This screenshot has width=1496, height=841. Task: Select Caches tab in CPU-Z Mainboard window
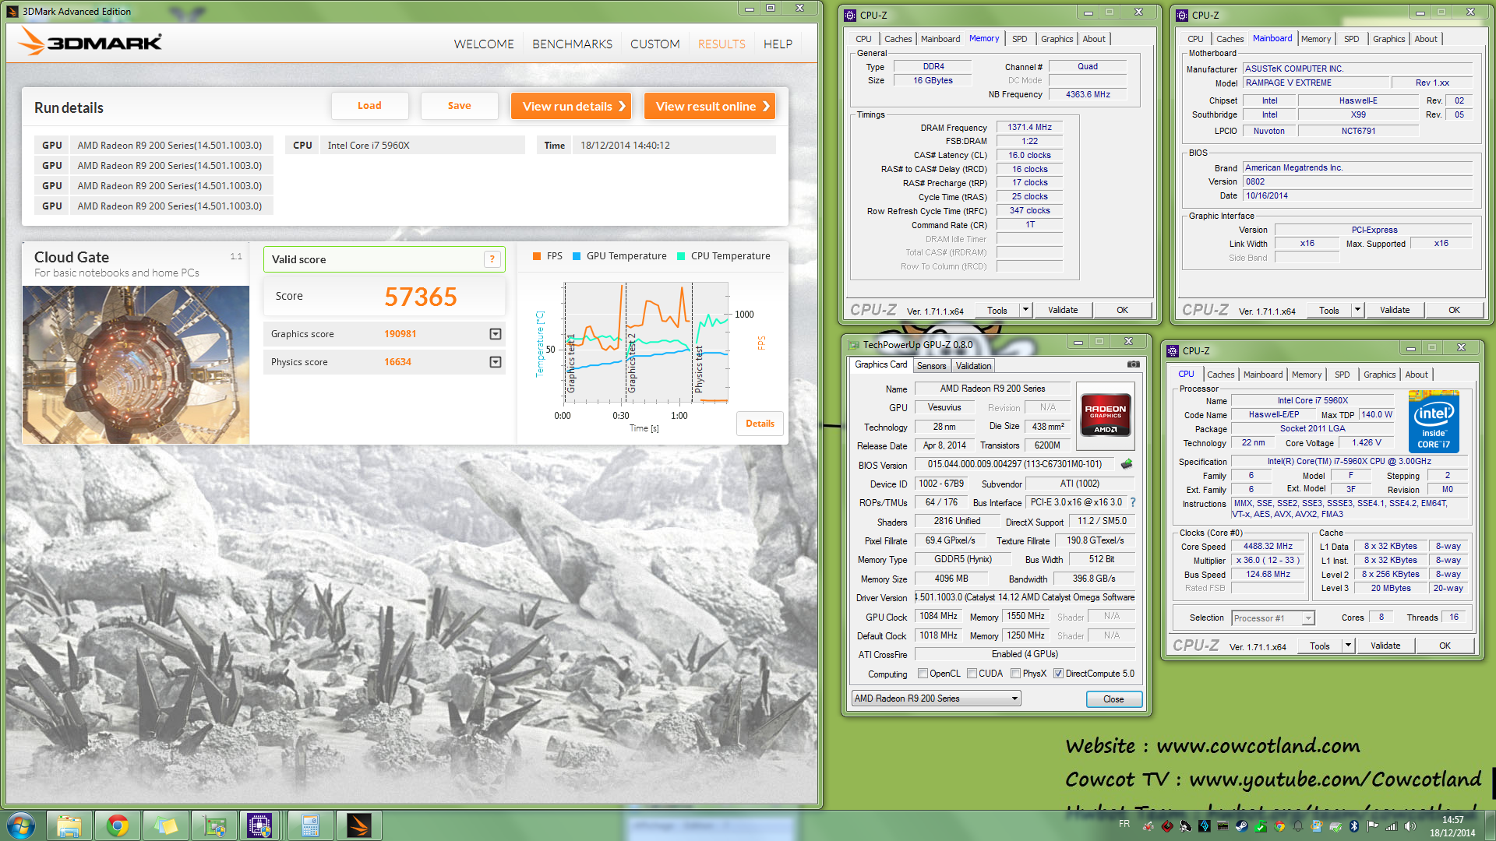coord(1230,39)
